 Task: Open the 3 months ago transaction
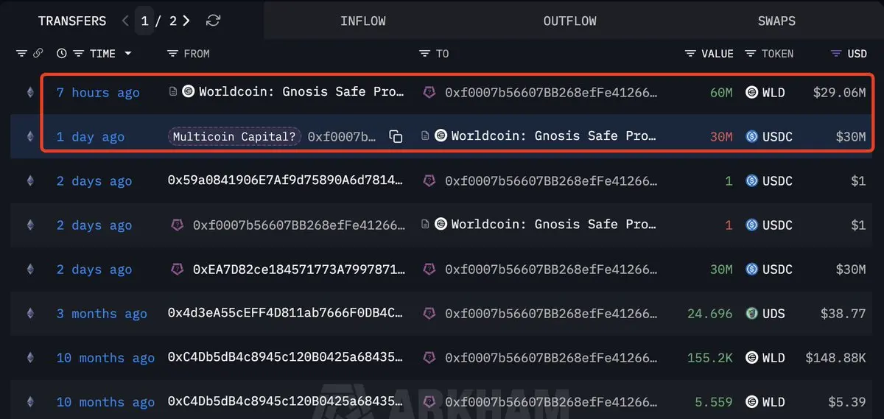point(102,313)
